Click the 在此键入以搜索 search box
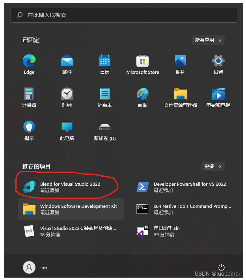Screen dimensions: 246x280 (124, 15)
